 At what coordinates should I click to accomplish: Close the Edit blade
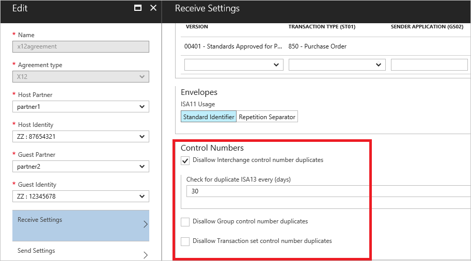coord(153,8)
